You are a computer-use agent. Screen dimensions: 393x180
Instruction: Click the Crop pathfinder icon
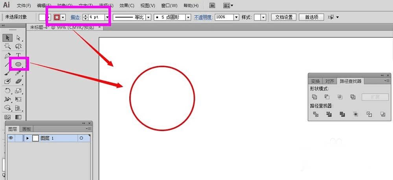(x=356, y=114)
